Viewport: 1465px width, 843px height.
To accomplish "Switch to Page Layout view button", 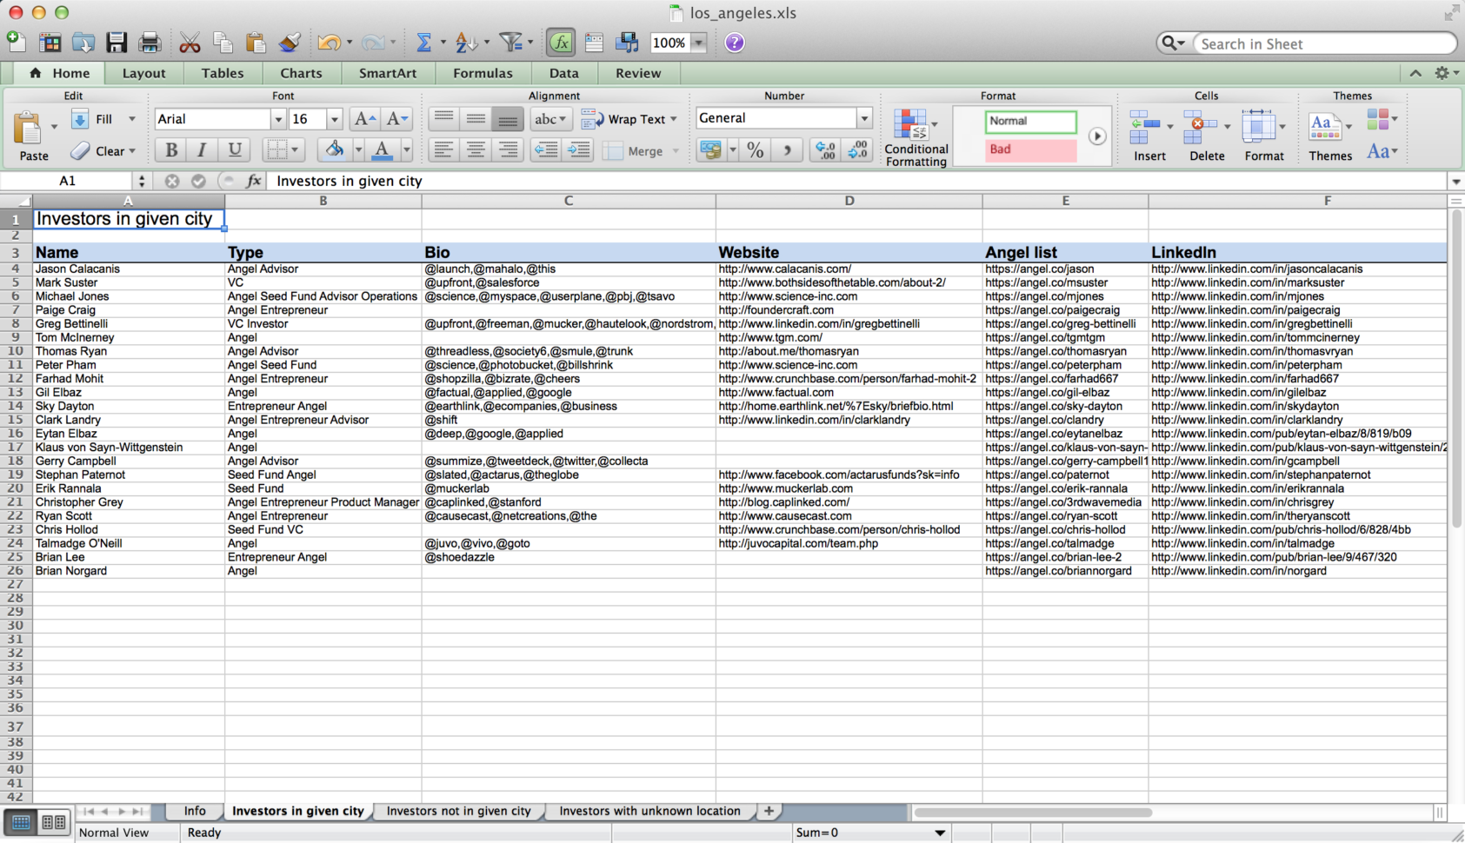I will pyautogui.click(x=53, y=821).
